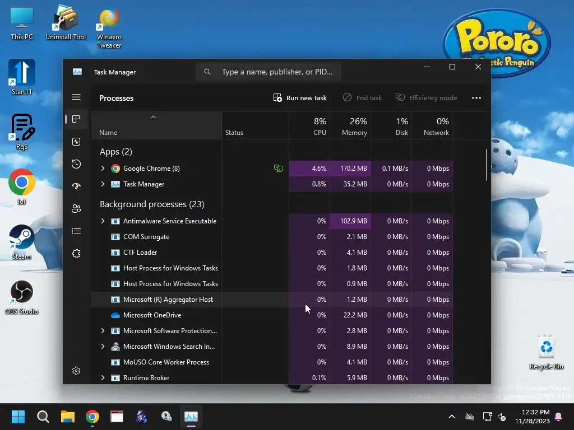Click the taskbar clock showing 12:32 PM
The height and width of the screenshot is (430, 574).
coord(532,417)
